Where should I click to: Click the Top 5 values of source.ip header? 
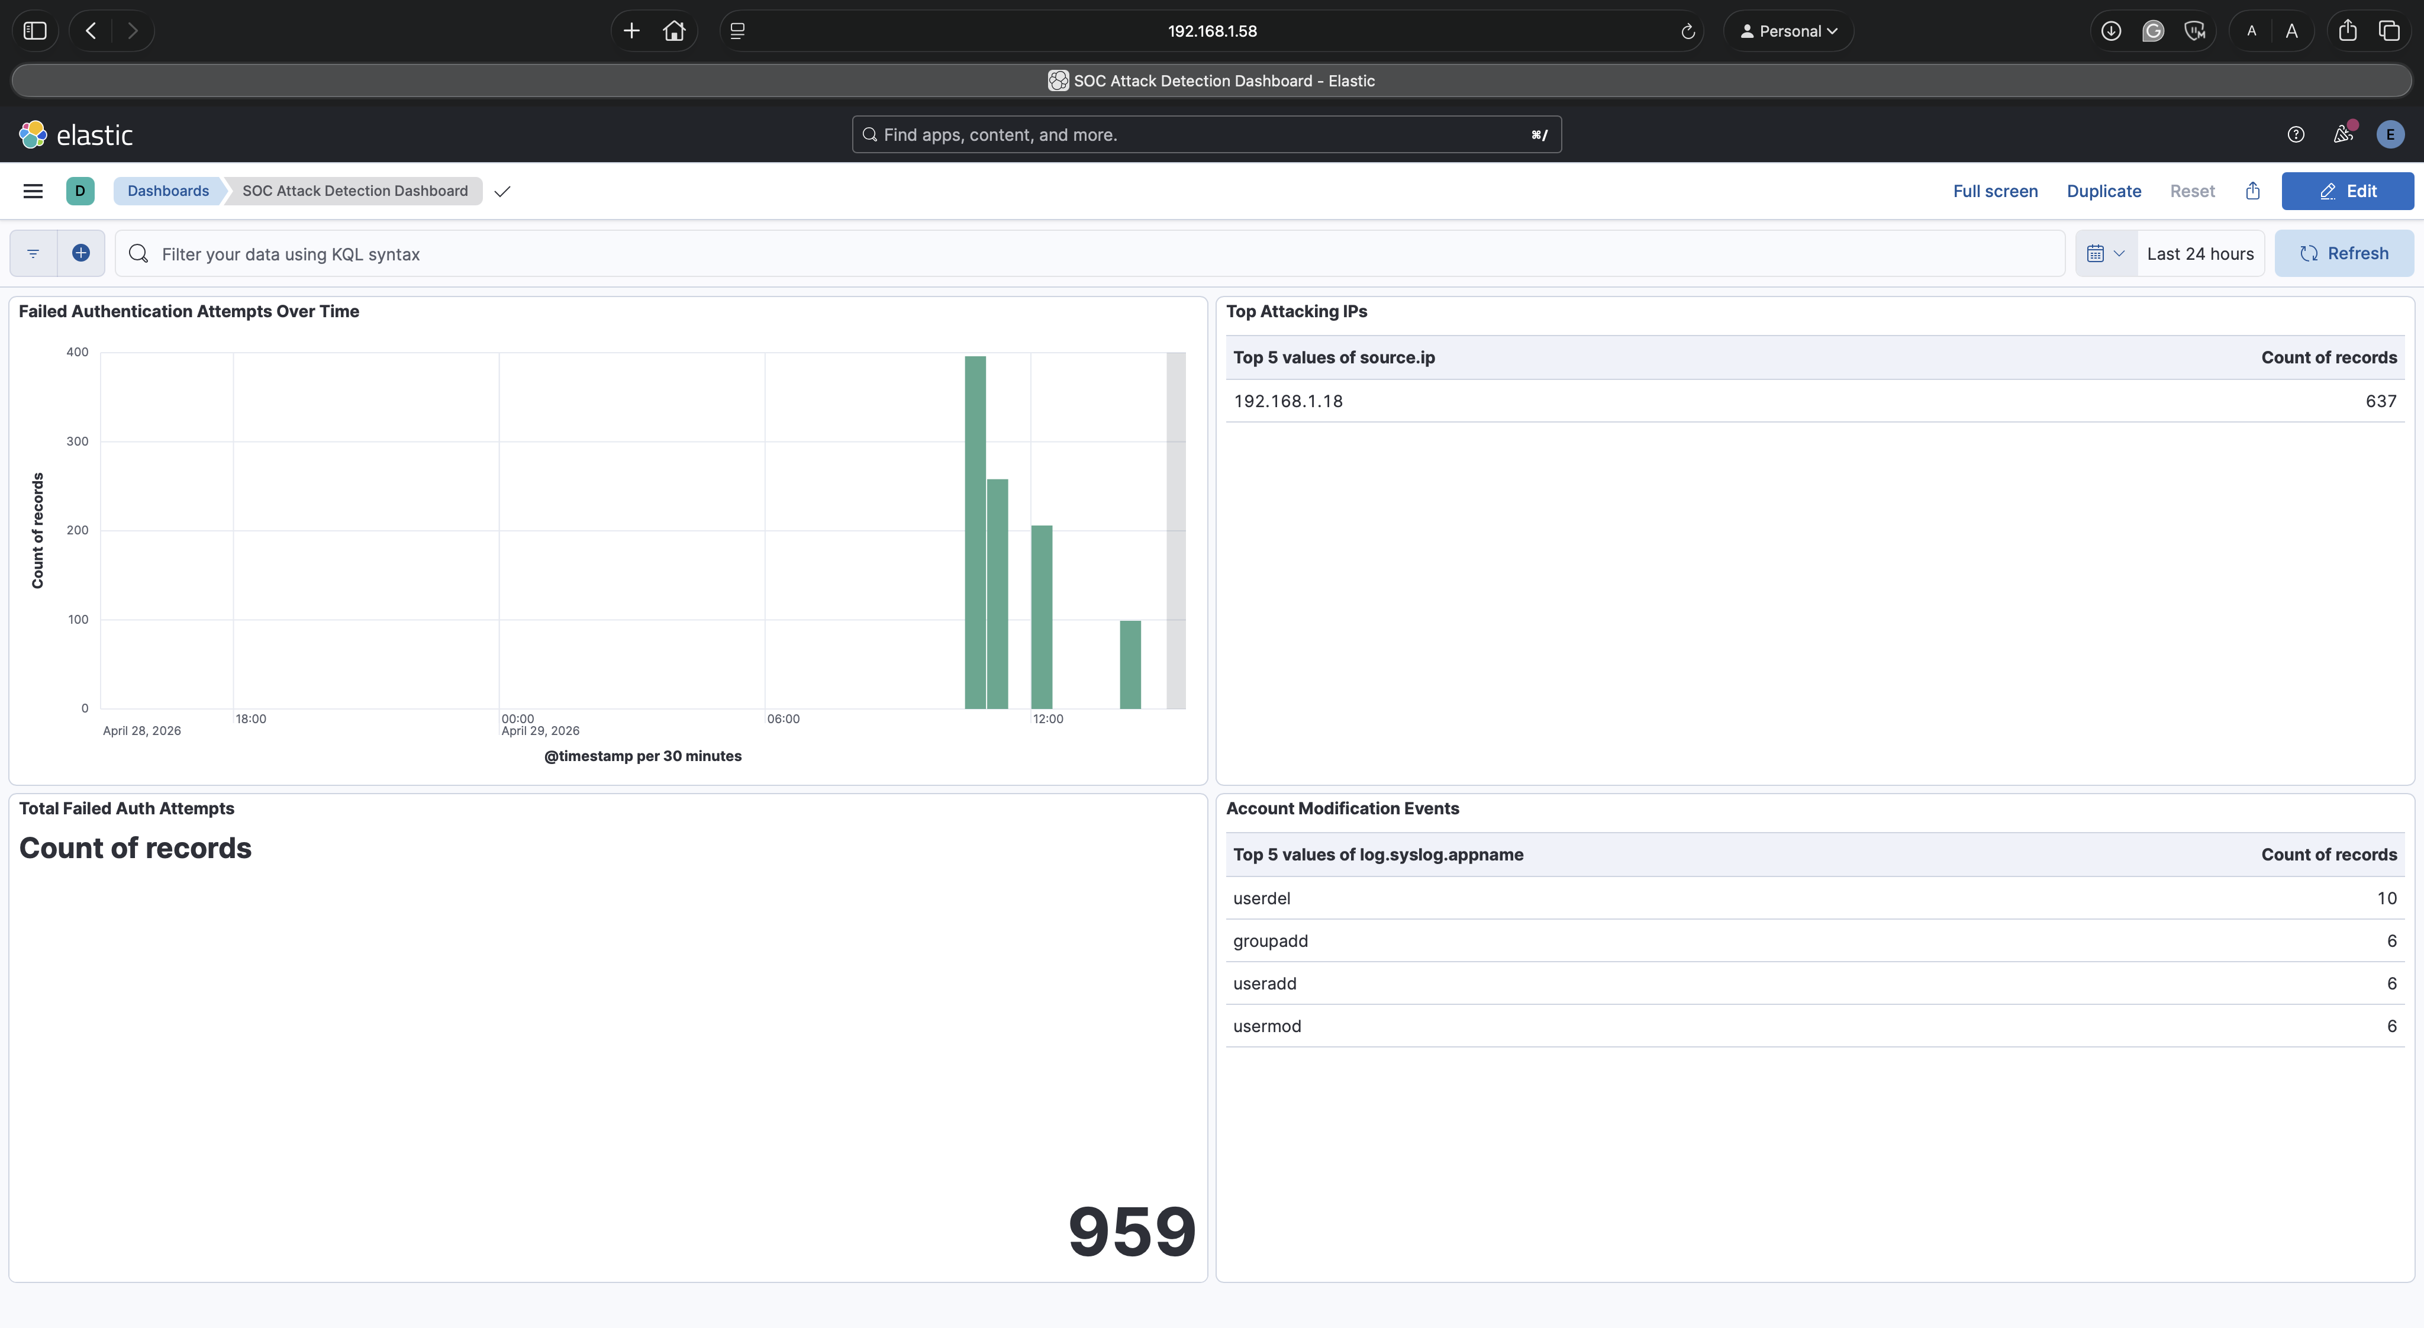pyautogui.click(x=1333, y=357)
